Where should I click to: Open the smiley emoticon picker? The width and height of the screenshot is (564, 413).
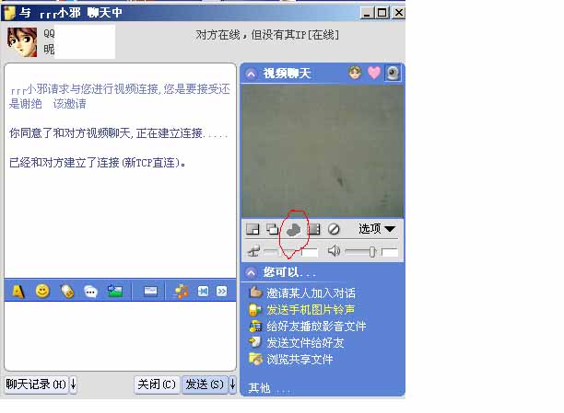coord(42,291)
